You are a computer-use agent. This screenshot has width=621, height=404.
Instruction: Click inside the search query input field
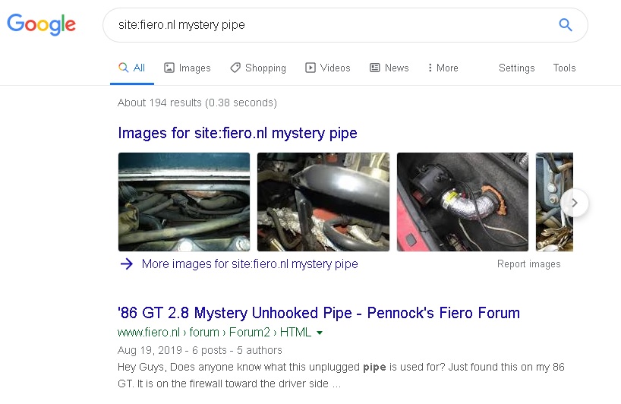tap(333, 25)
